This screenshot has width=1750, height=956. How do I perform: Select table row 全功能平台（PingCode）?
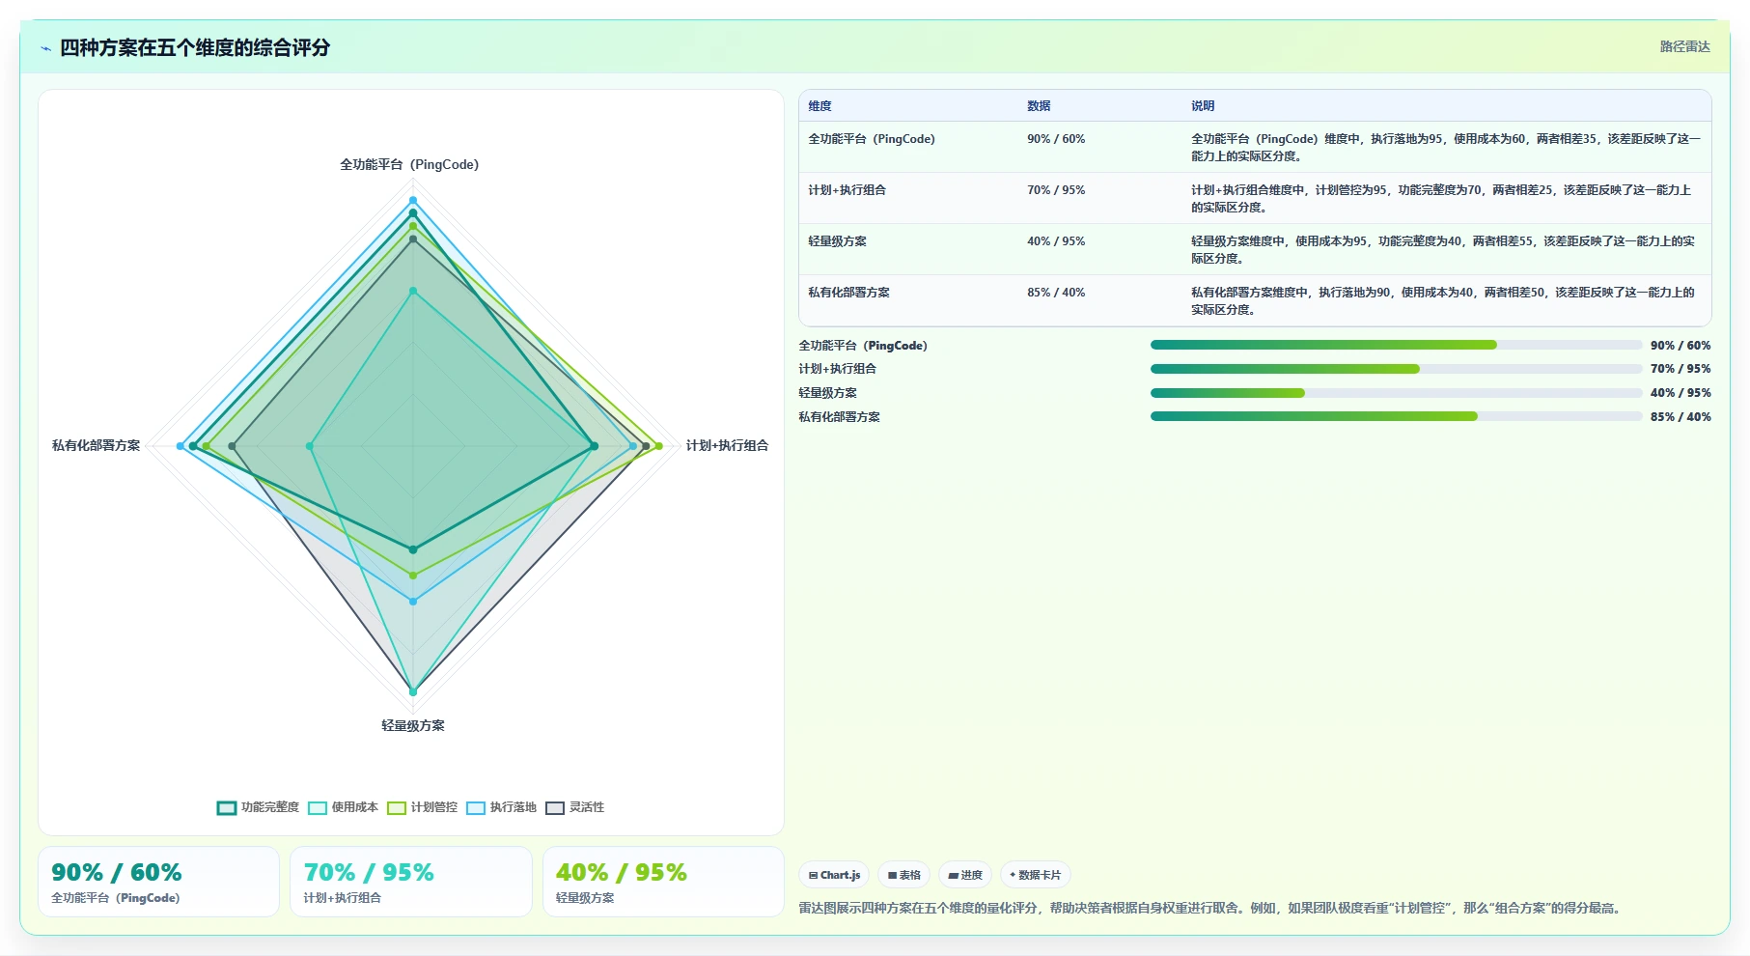[x=1255, y=147]
